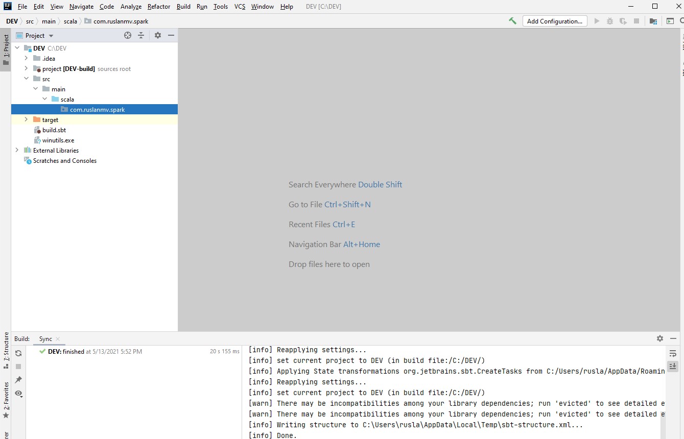The width and height of the screenshot is (684, 439).
Task: Click src in the navigation breadcrumb
Action: coord(30,21)
